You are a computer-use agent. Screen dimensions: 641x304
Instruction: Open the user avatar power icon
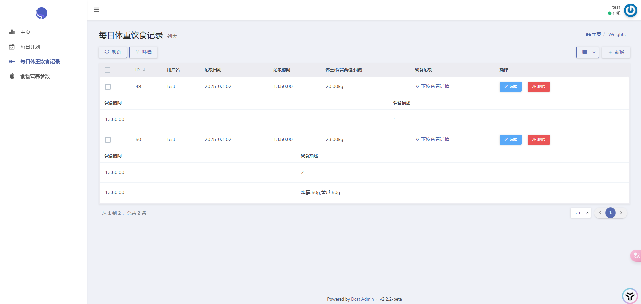[x=631, y=10]
